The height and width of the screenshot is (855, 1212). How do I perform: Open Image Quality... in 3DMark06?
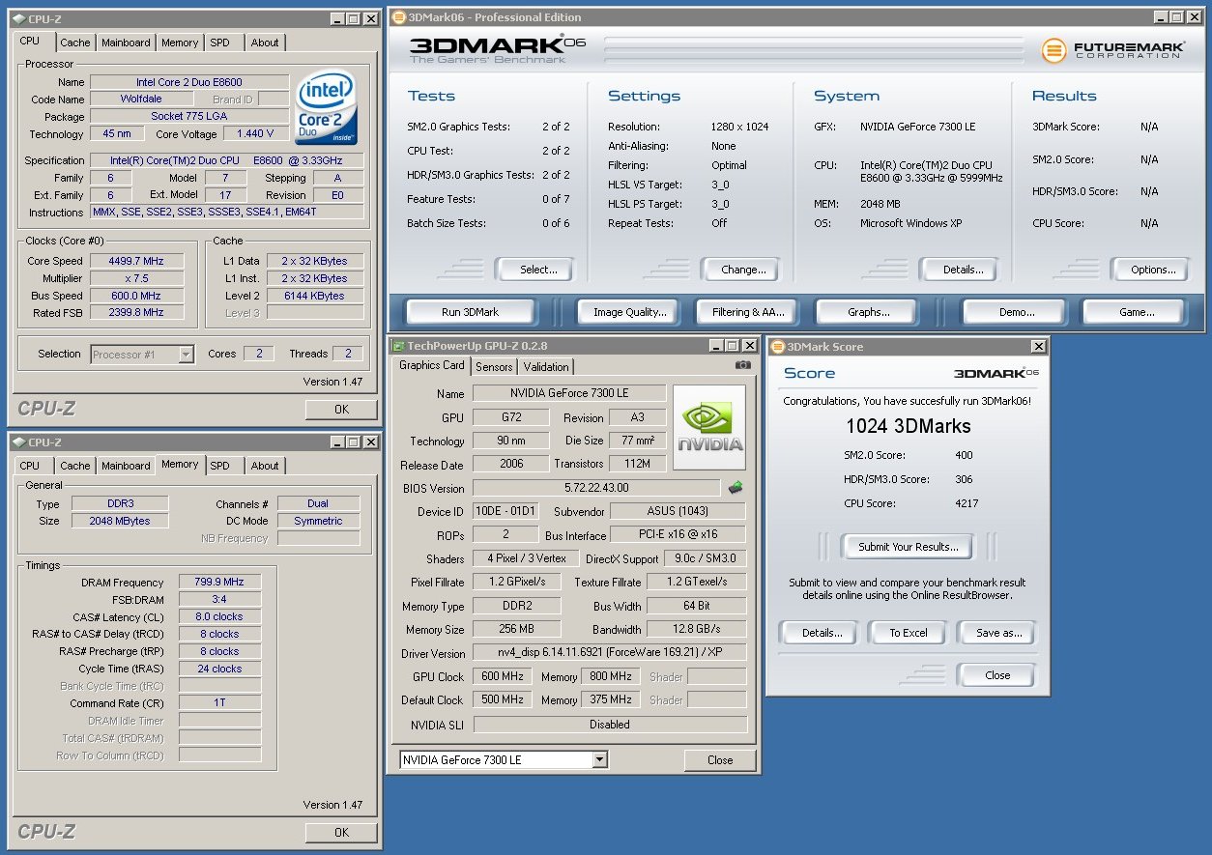coord(630,312)
